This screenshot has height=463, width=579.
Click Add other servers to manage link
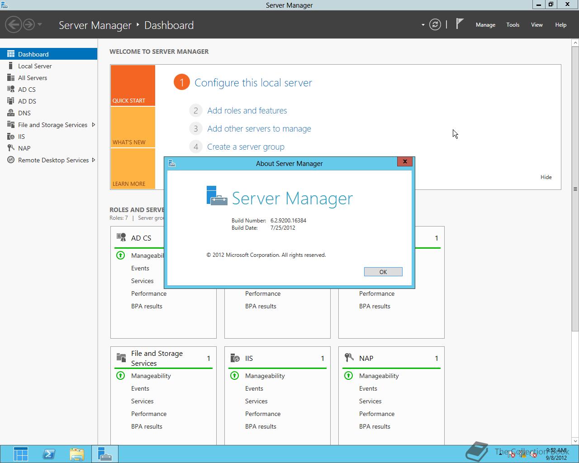point(259,128)
